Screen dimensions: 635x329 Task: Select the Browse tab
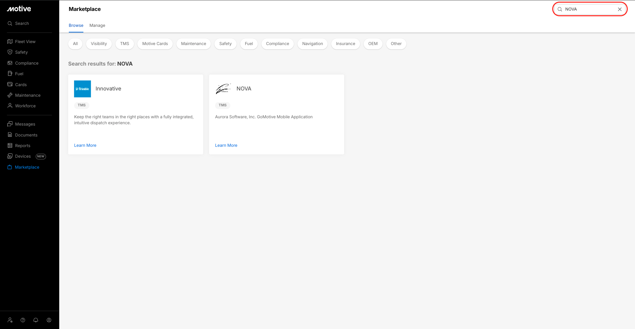coord(76,26)
